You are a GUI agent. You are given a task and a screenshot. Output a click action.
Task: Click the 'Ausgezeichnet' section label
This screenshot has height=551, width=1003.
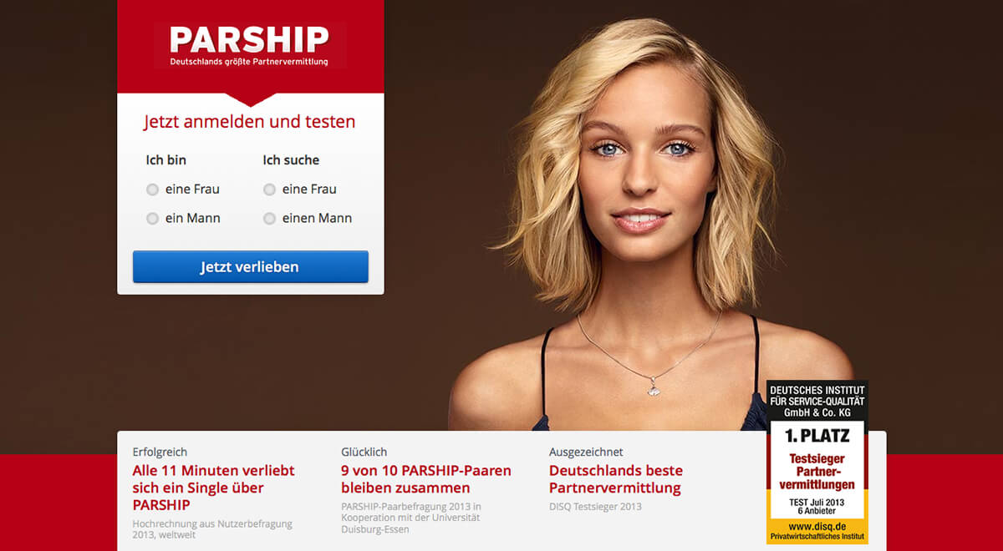(586, 452)
